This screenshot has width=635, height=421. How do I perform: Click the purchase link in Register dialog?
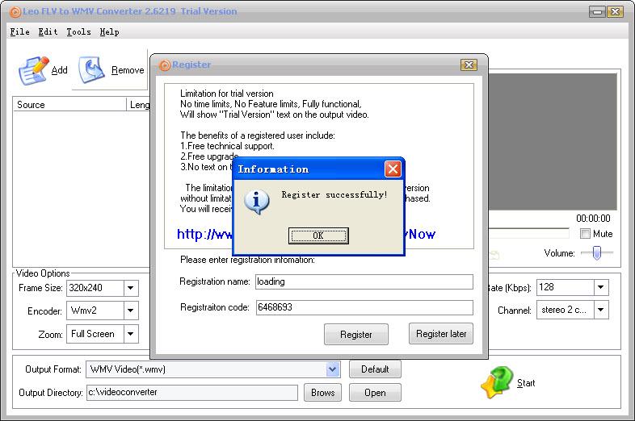click(306, 234)
